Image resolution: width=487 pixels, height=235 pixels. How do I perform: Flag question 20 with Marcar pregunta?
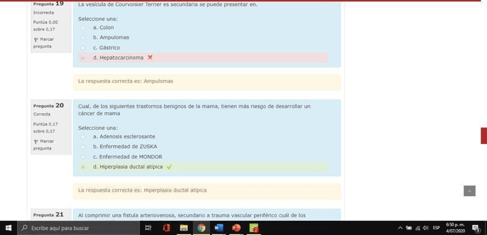coord(44,145)
